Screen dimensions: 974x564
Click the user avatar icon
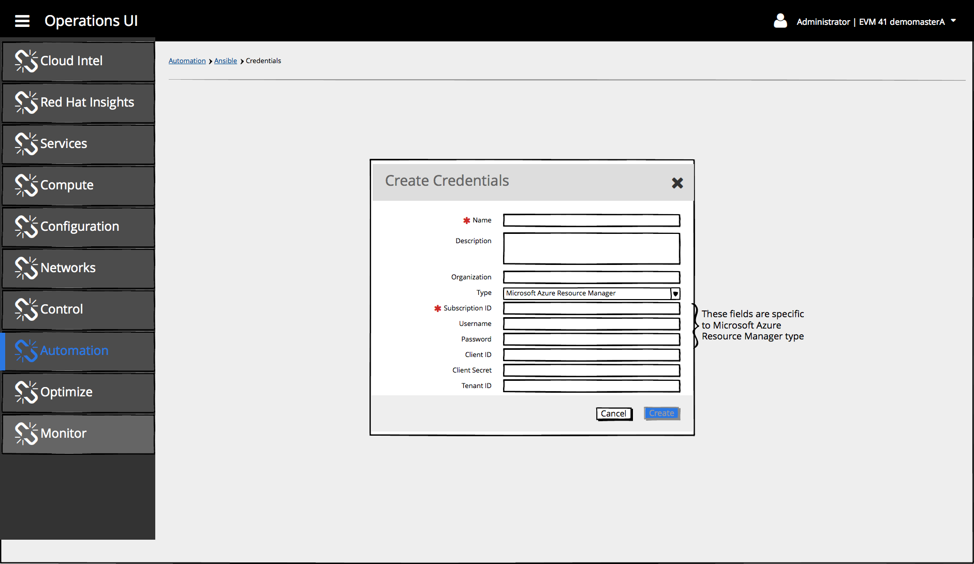[x=780, y=21]
